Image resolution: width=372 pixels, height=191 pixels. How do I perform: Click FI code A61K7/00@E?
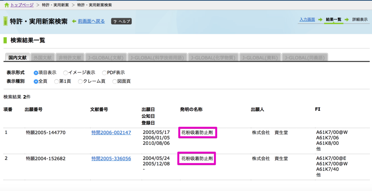click(x=331, y=158)
